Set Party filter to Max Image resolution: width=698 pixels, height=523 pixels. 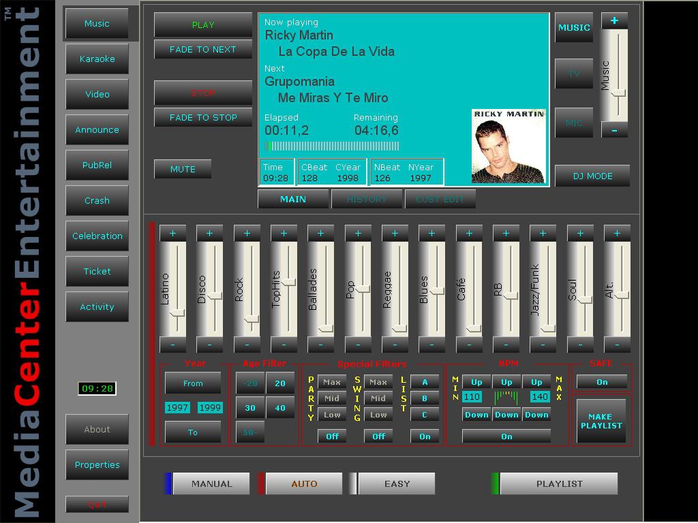(x=332, y=382)
